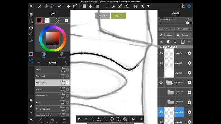Click the Задать button
221x124 pixels.
118,15
